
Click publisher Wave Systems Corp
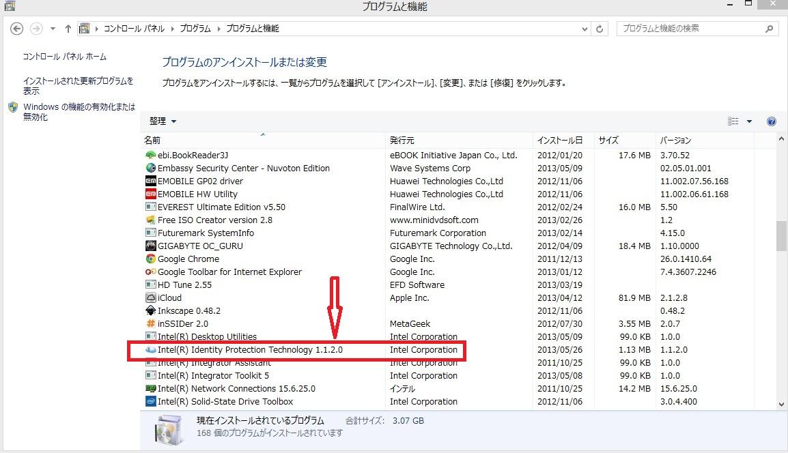pos(430,169)
